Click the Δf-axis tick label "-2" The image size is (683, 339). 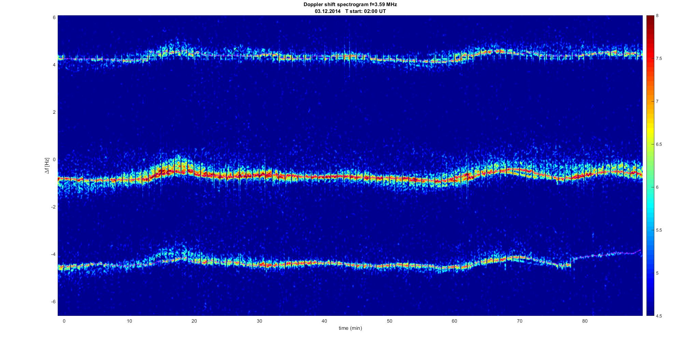coord(53,207)
